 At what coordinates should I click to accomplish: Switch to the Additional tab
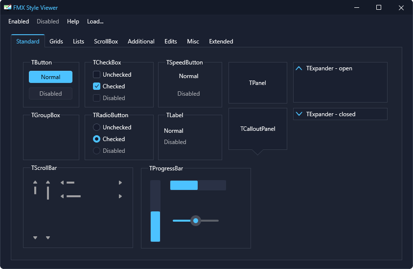click(141, 41)
